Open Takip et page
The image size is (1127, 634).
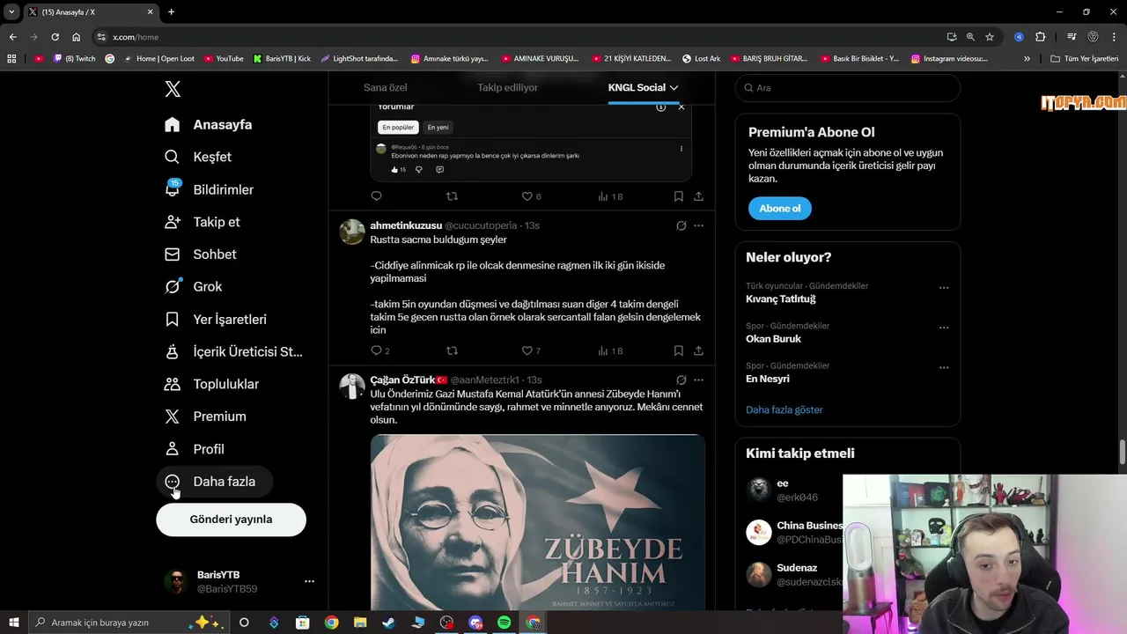[x=203, y=222]
